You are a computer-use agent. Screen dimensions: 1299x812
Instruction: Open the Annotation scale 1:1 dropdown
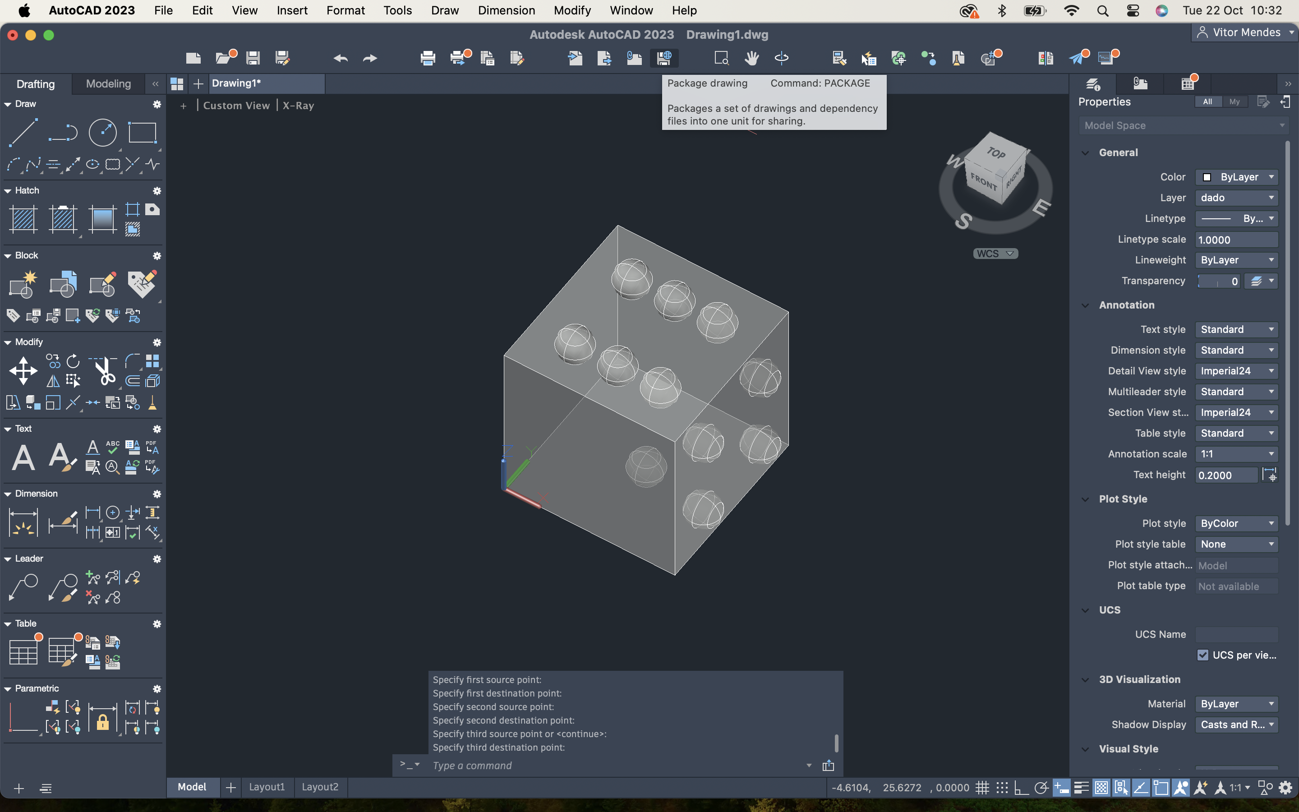point(1237,454)
